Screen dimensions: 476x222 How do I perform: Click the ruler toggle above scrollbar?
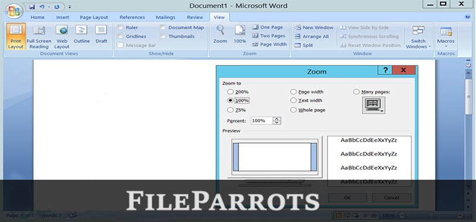tap(468, 65)
